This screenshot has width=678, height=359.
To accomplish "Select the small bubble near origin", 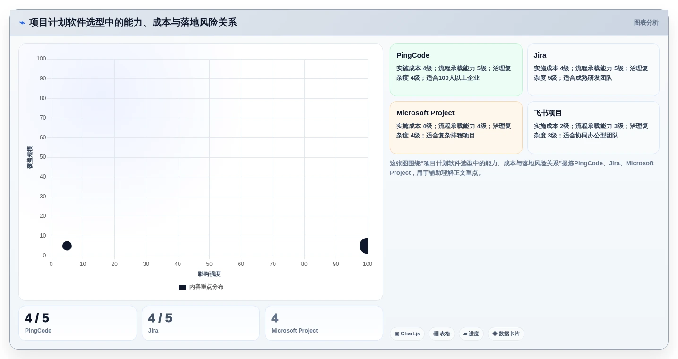I will [x=67, y=246].
